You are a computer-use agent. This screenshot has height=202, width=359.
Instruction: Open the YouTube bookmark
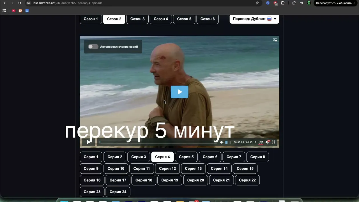[x=14, y=11]
